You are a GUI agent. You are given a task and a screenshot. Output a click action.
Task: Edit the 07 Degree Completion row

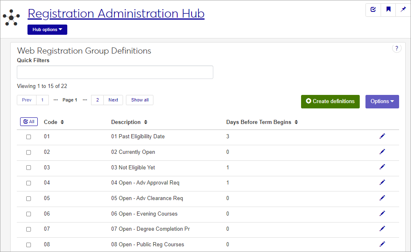[x=382, y=229]
